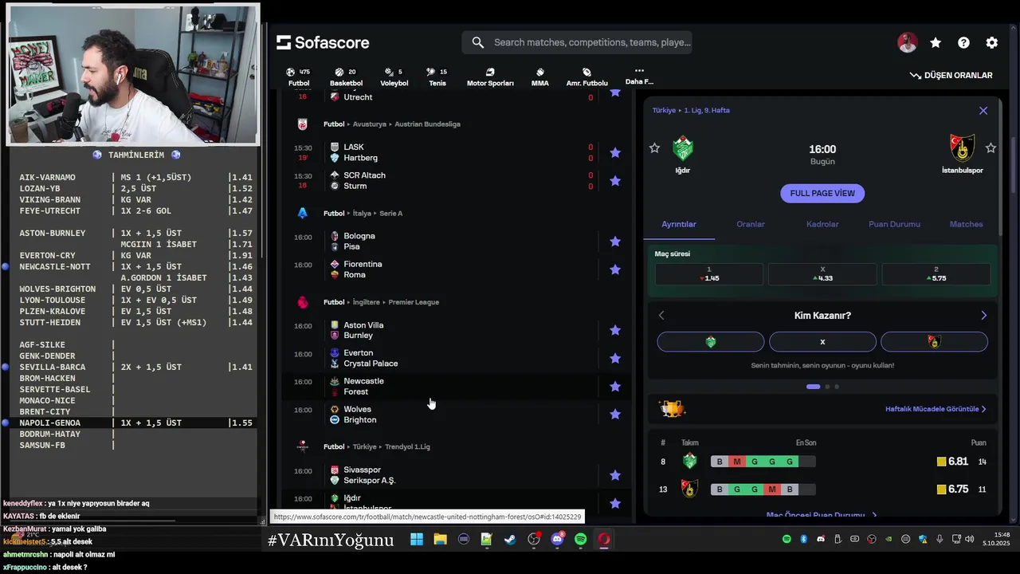Favorite the Iğdır team with its star
The height and width of the screenshot is (574, 1020).
coord(654,148)
